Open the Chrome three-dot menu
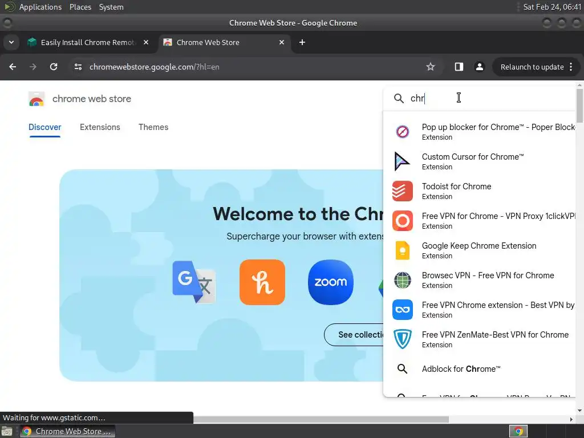 click(571, 67)
